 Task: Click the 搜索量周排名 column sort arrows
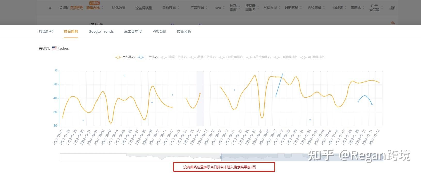[258, 8]
